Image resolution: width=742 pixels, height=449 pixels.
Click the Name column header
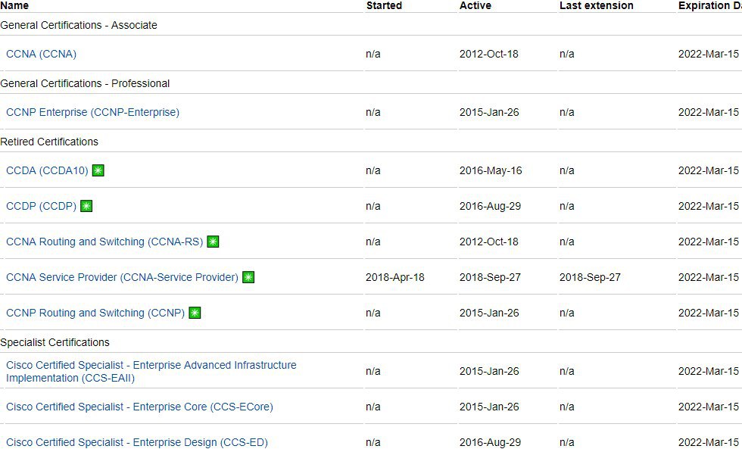point(14,5)
